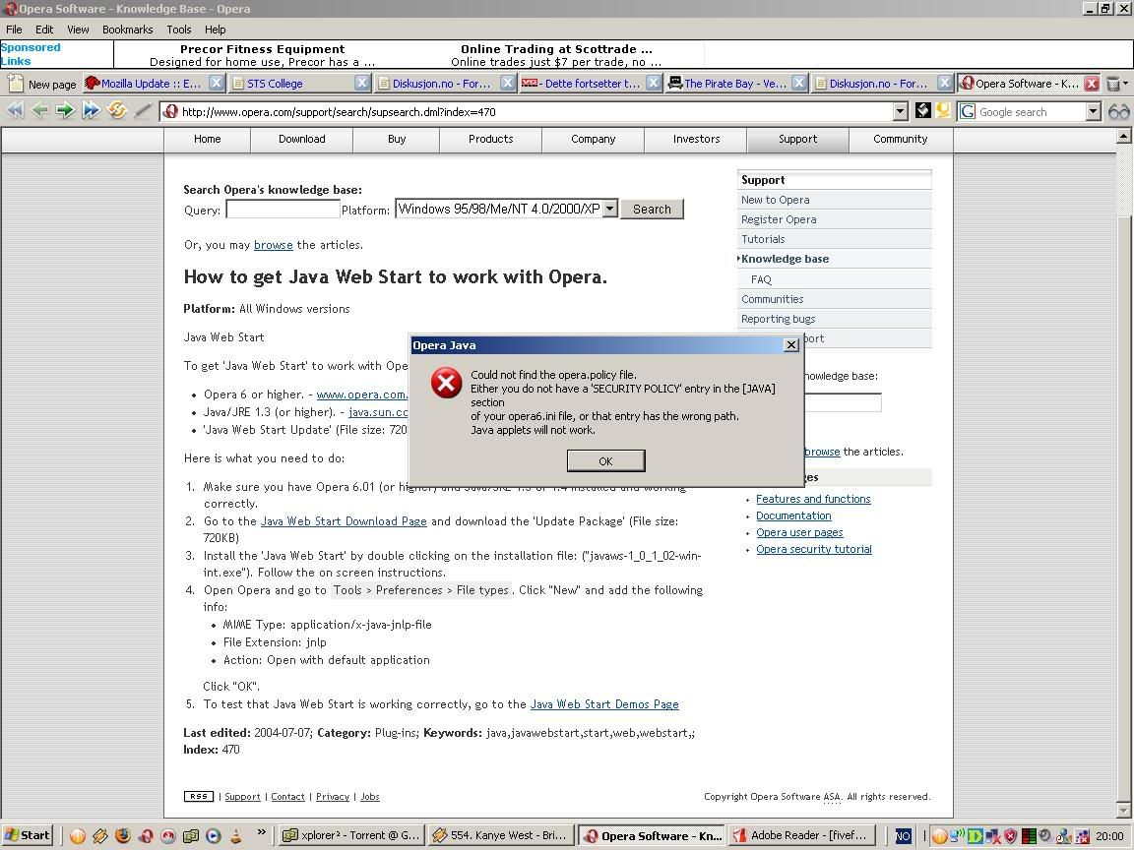Open the Edit menu

click(44, 30)
